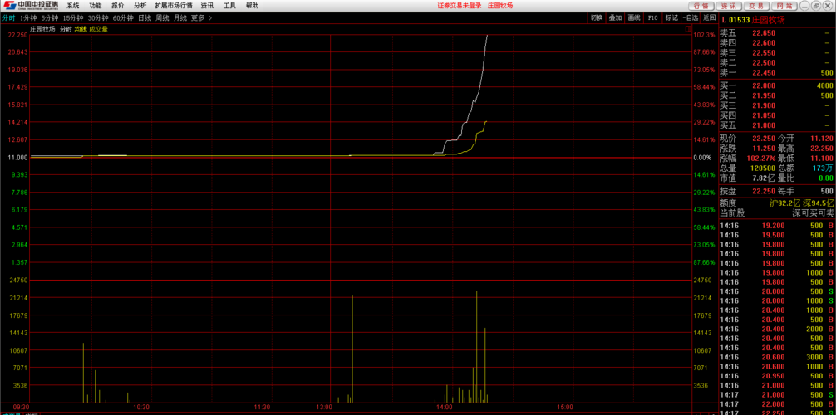Switch to the 5分钟 chart period
This screenshot has width=836, height=415.
tap(49, 18)
